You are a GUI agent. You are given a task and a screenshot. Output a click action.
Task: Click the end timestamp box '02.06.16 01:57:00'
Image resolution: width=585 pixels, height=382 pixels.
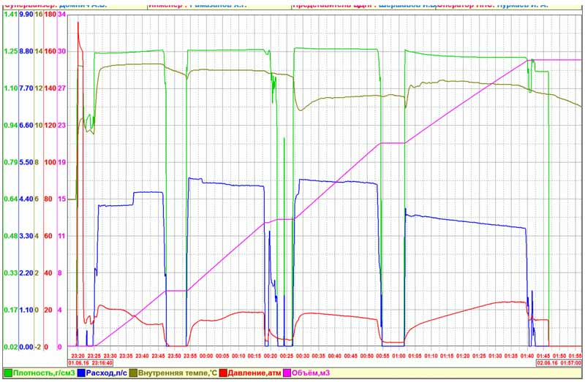(x=559, y=362)
